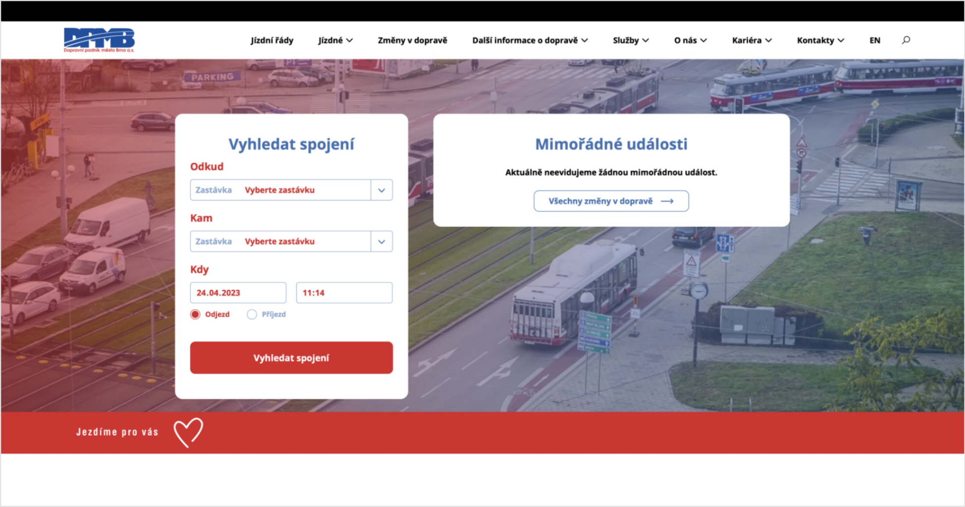The height and width of the screenshot is (507, 965).
Task: Select the Odjezd radio button
Action: 196,314
